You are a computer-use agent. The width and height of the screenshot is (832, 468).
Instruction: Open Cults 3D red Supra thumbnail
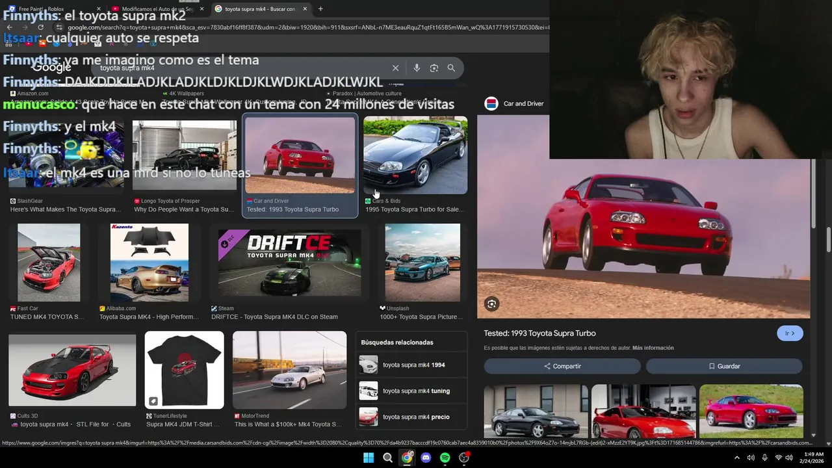tap(72, 370)
